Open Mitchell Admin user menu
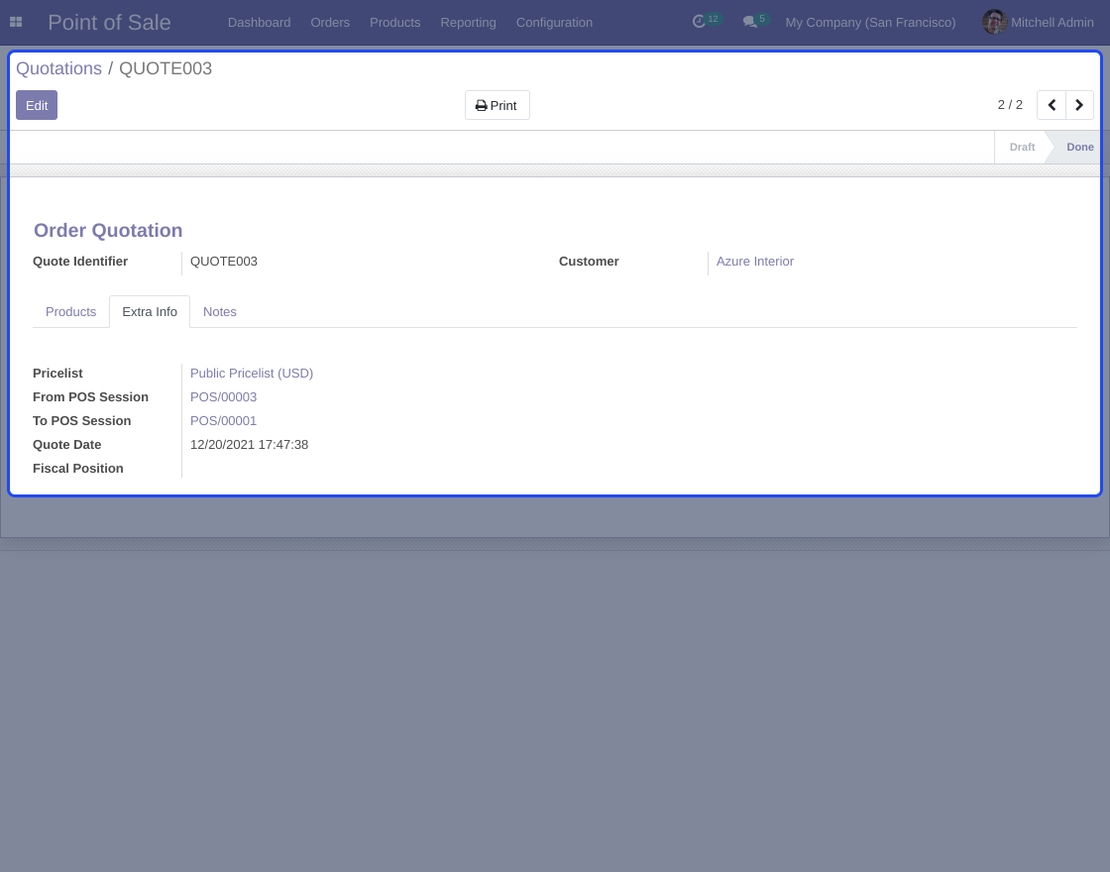This screenshot has width=1110, height=872. click(x=1038, y=23)
